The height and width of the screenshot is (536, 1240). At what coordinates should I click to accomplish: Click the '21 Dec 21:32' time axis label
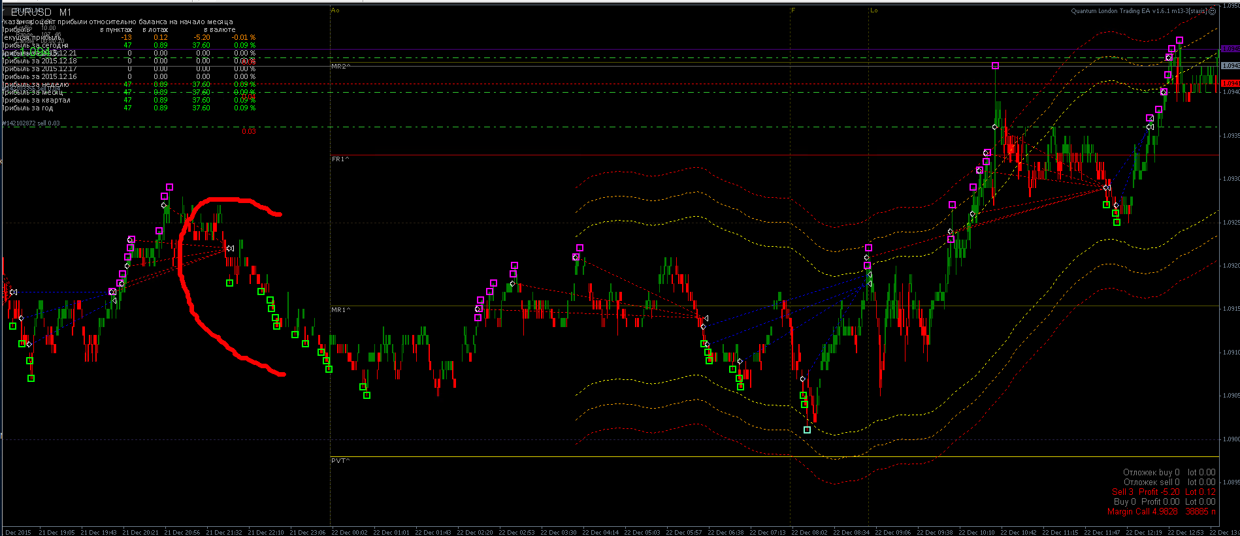click(x=225, y=532)
